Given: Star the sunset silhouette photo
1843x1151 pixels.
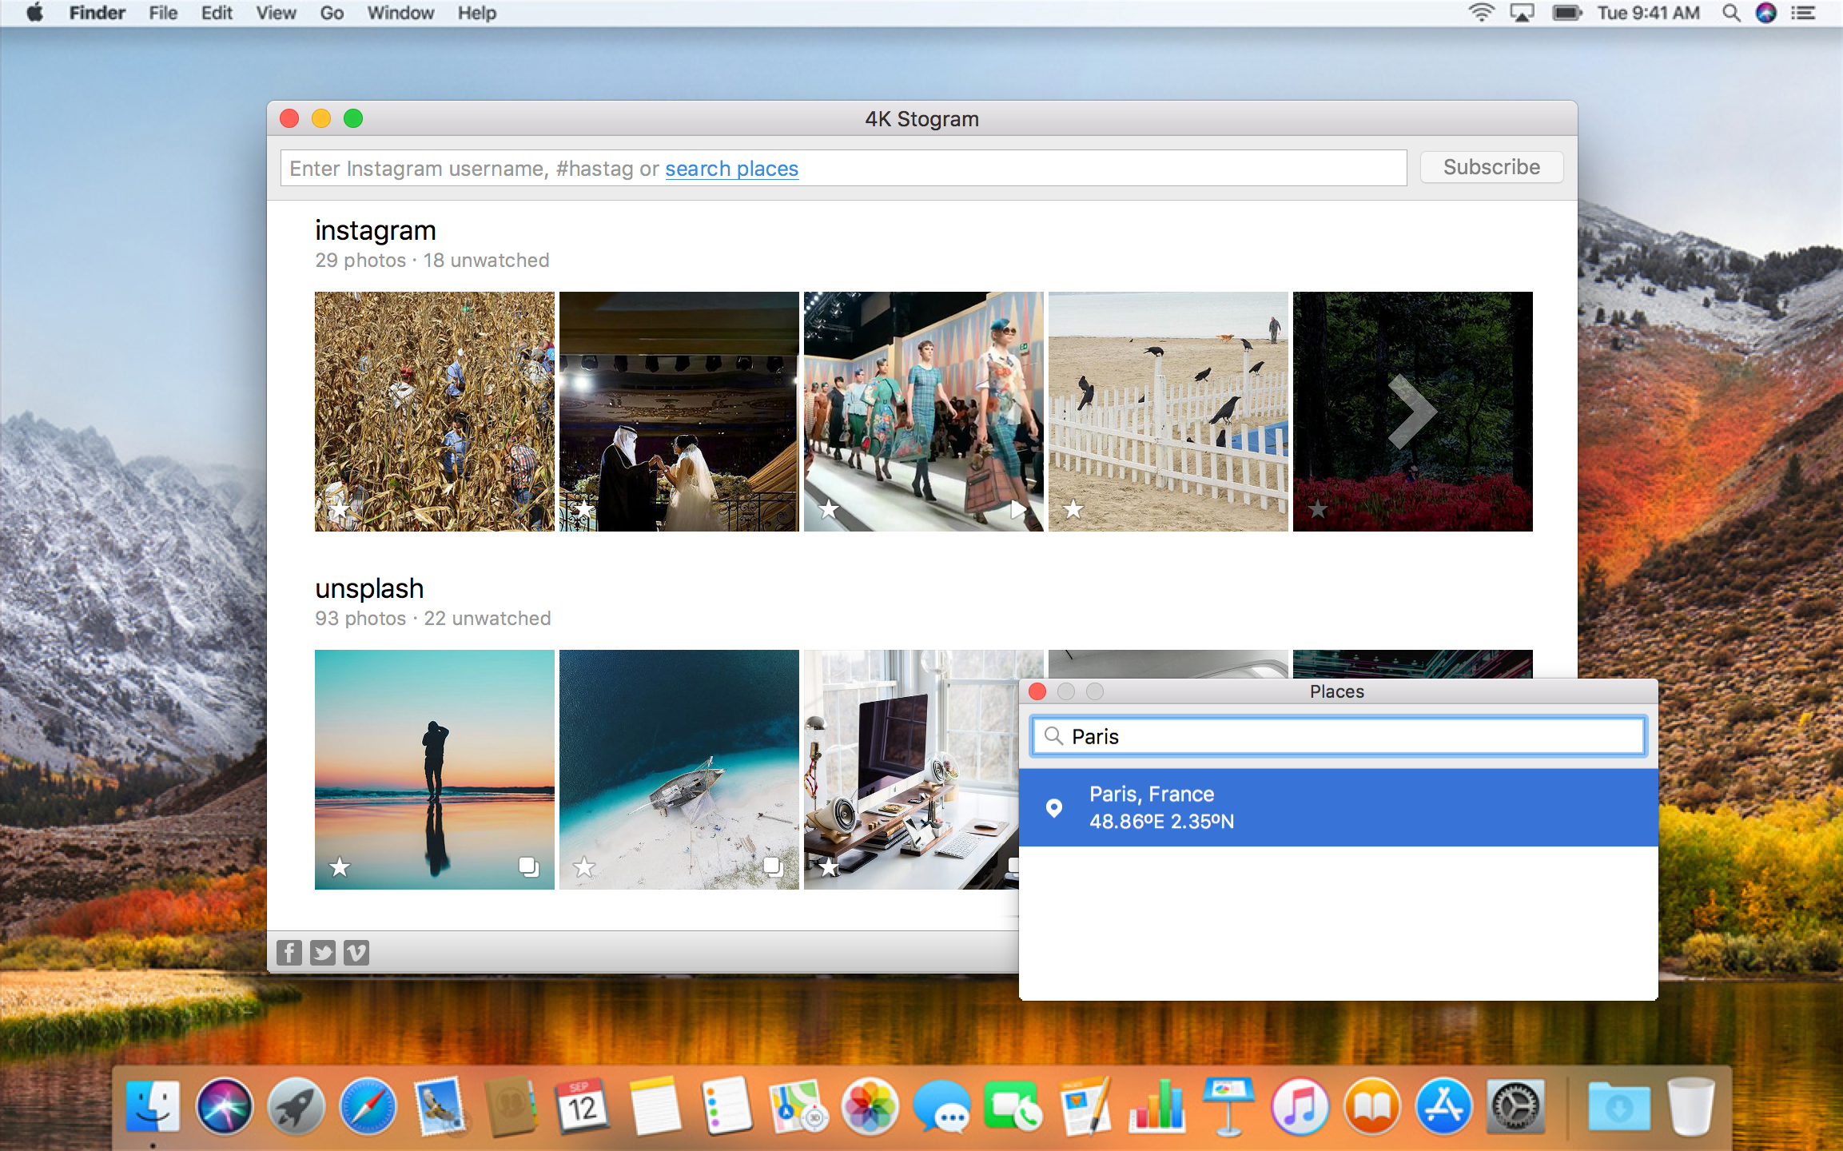Looking at the screenshot, I should pyautogui.click(x=340, y=867).
